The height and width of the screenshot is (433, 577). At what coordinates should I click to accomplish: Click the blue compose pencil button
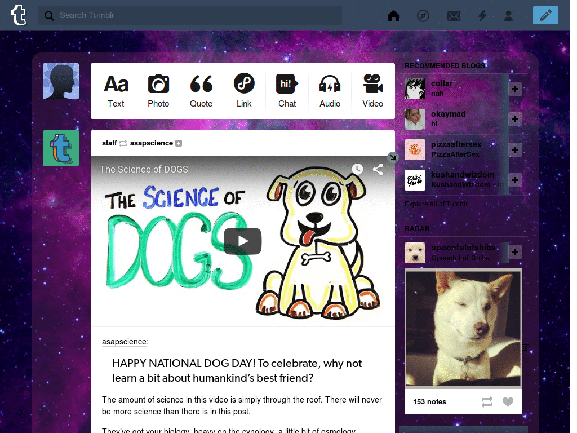tap(545, 15)
